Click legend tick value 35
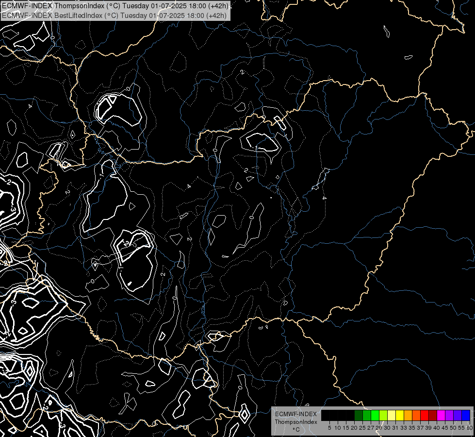The width and height of the screenshot is (475, 437). point(412,428)
